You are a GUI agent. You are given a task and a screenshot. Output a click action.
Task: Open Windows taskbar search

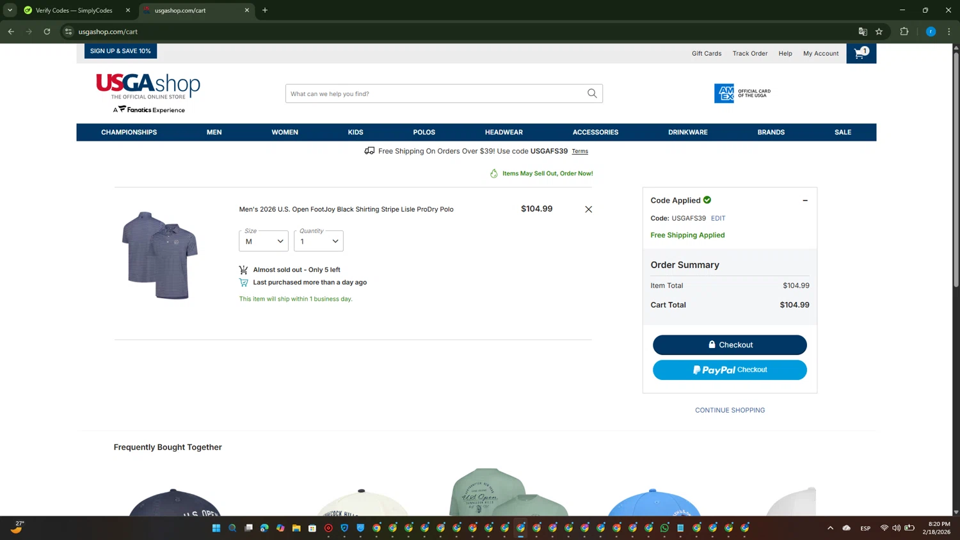pos(232,528)
